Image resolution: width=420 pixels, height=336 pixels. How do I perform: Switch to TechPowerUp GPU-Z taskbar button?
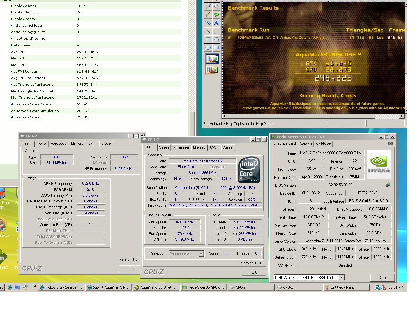click(x=203, y=287)
